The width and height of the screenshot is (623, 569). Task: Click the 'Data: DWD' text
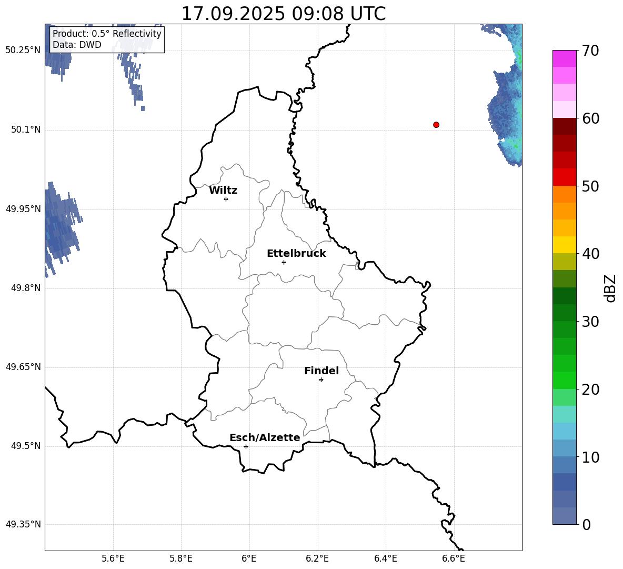77,45
